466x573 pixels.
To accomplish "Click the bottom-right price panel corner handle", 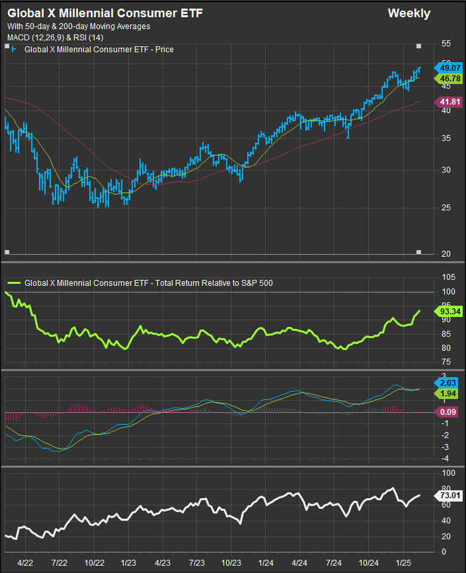I will pos(419,252).
